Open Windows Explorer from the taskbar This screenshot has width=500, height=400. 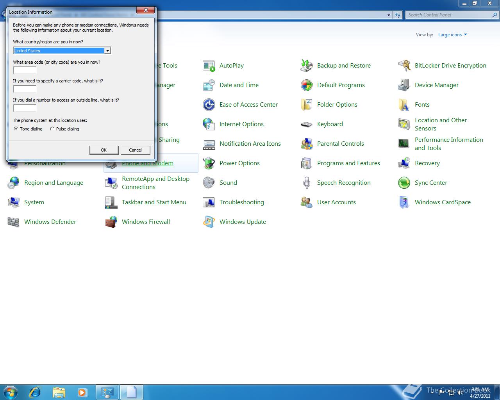pos(59,392)
